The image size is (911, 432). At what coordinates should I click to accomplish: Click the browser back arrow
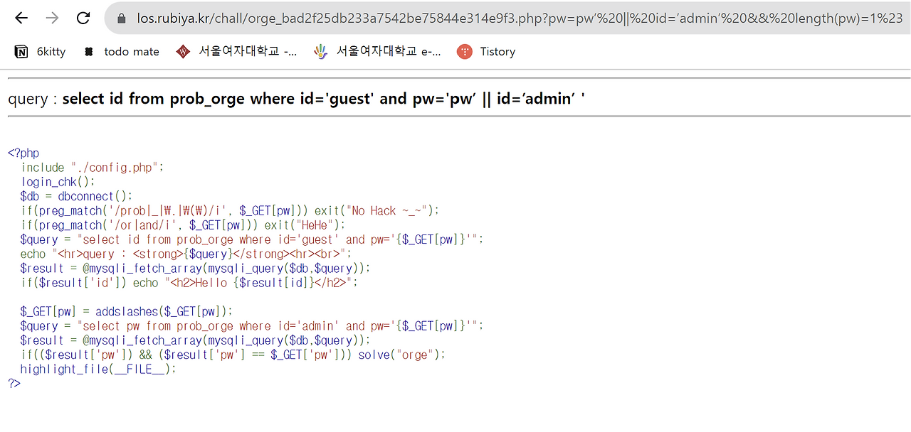coord(21,18)
